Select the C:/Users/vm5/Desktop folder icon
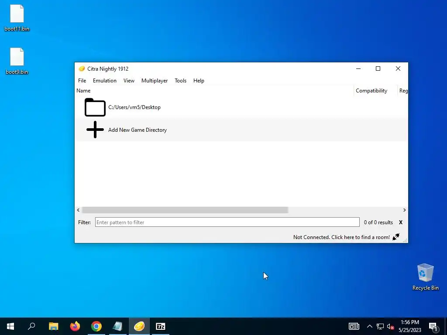The image size is (447, 335). [x=95, y=107]
